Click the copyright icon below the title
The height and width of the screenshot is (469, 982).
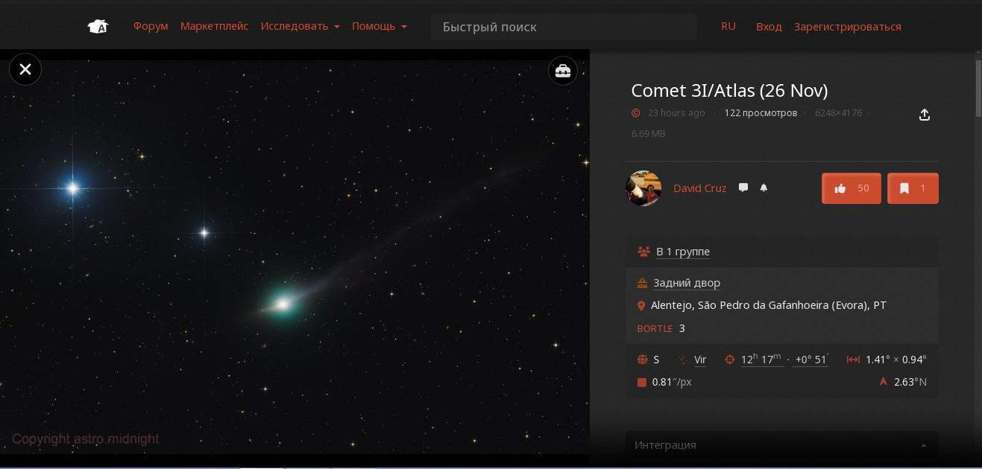(636, 113)
